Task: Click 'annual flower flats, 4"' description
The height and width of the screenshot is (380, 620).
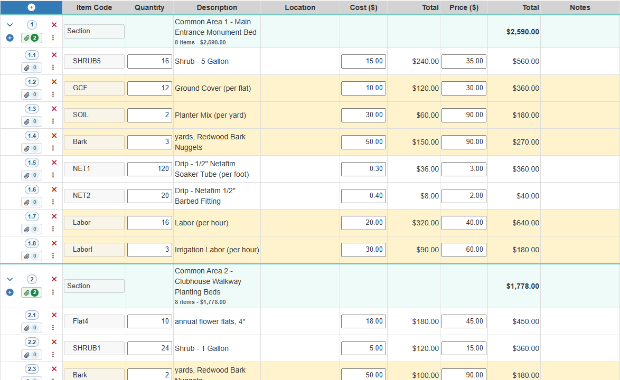Action: click(x=210, y=321)
